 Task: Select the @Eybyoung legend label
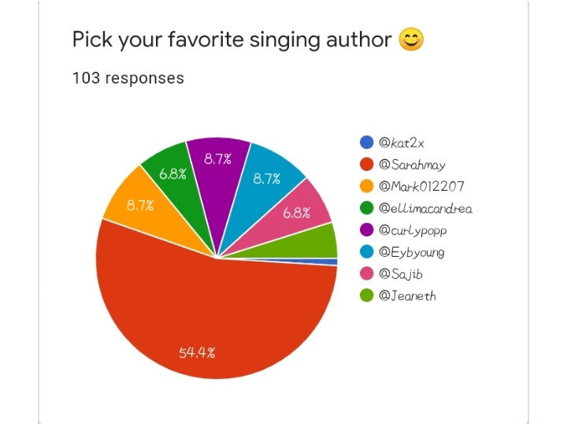[412, 252]
